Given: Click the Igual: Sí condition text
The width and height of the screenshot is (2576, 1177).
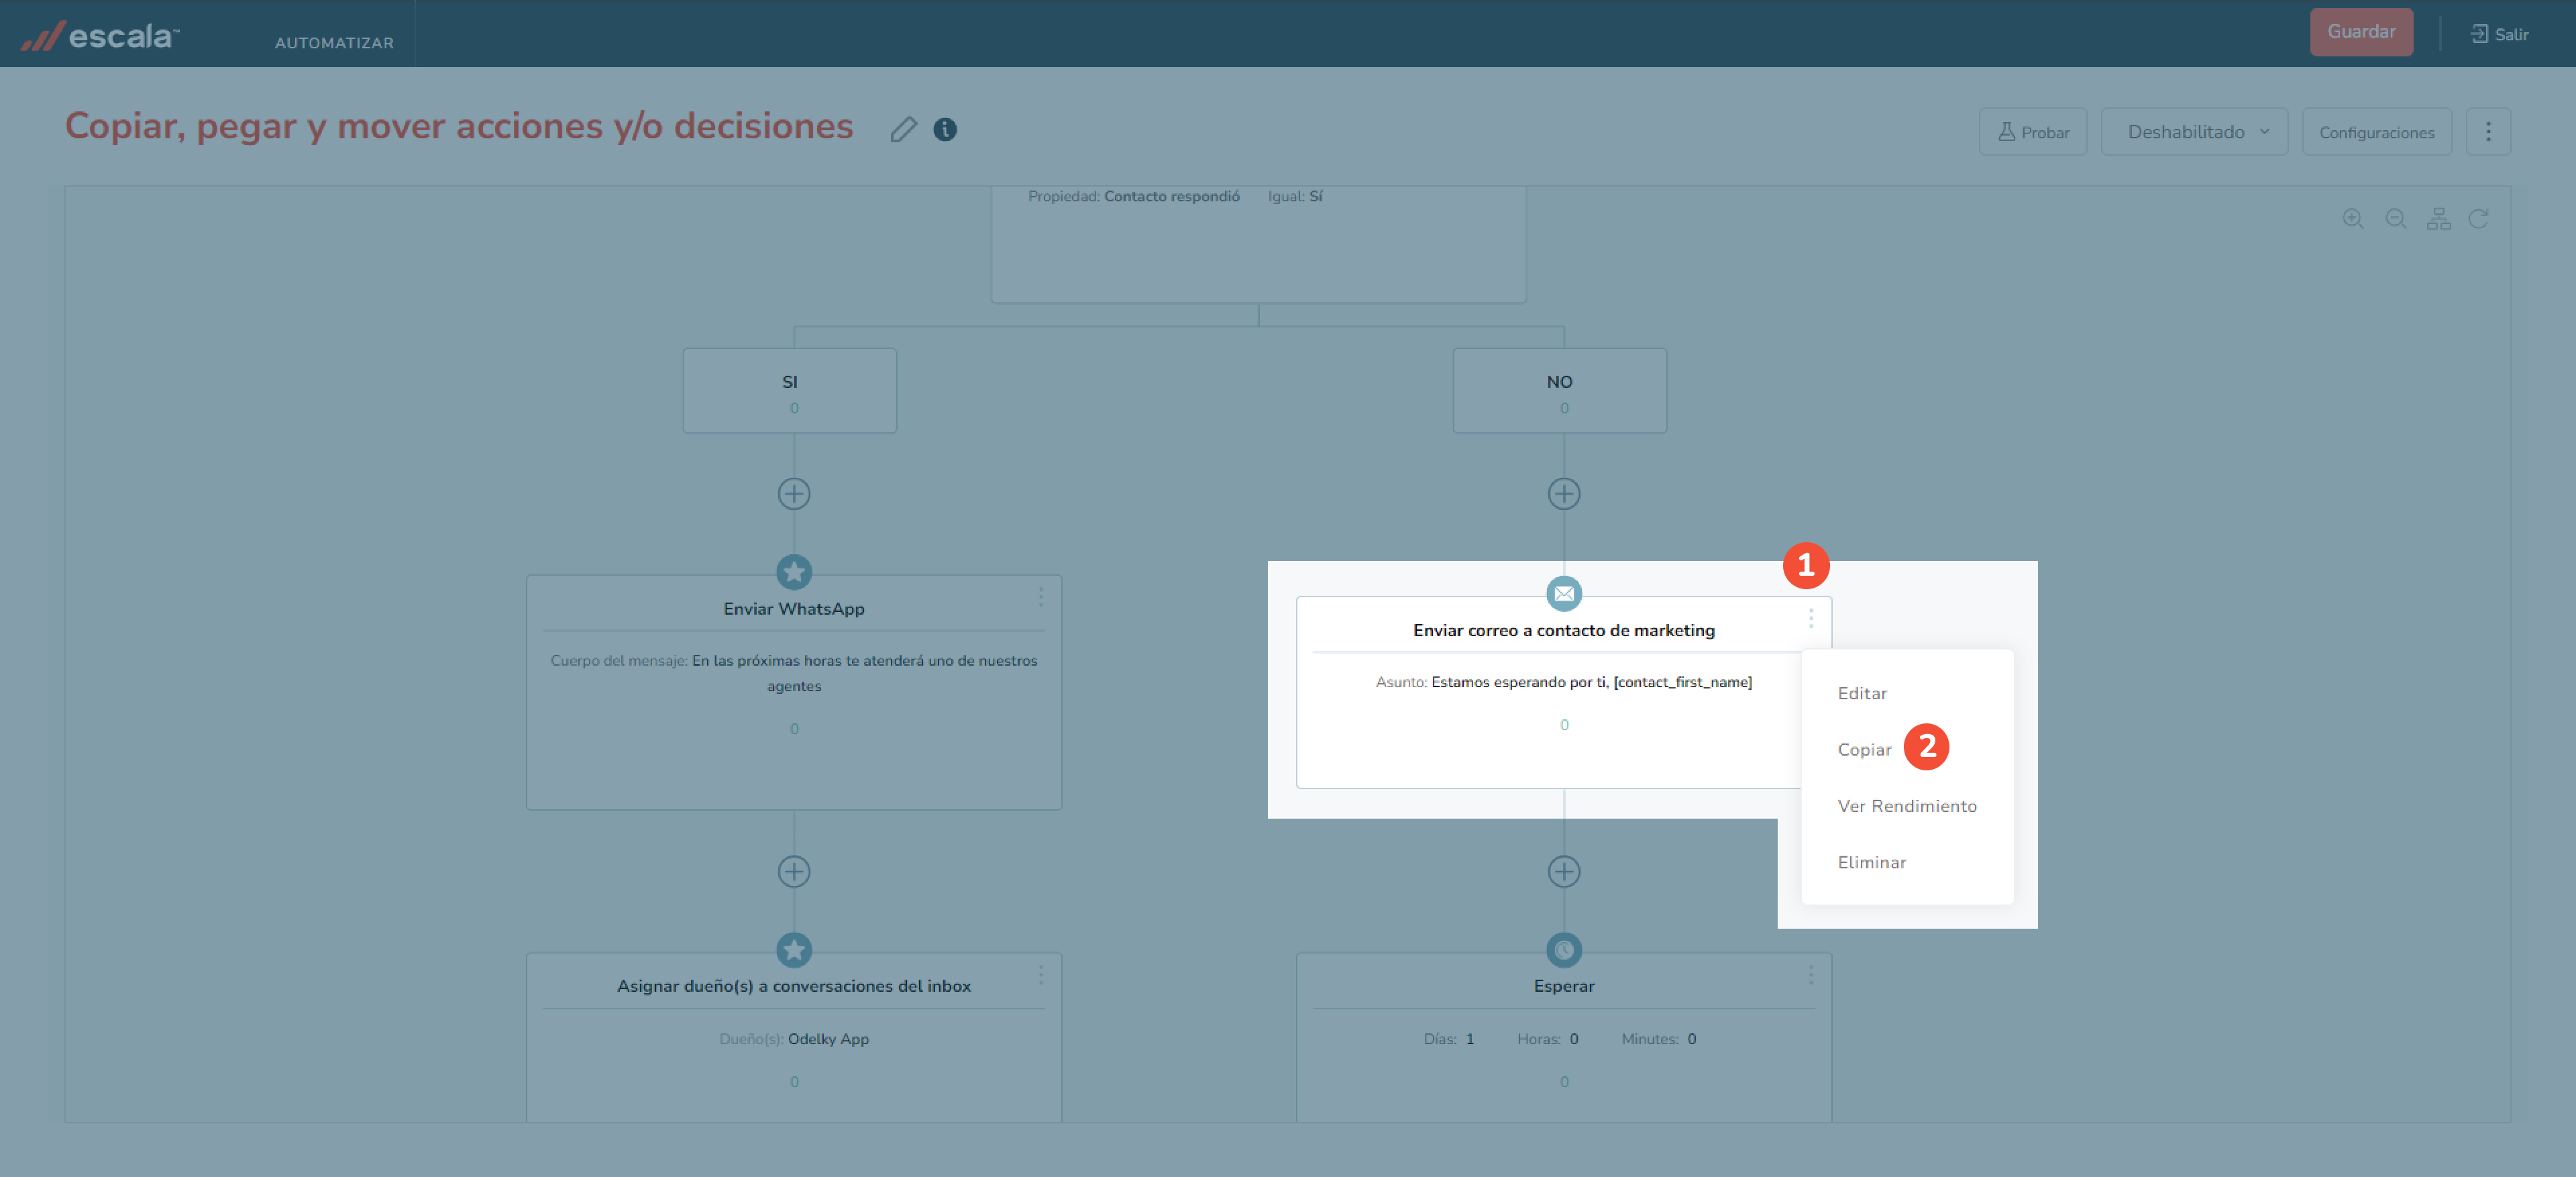Looking at the screenshot, I should coord(1295,197).
